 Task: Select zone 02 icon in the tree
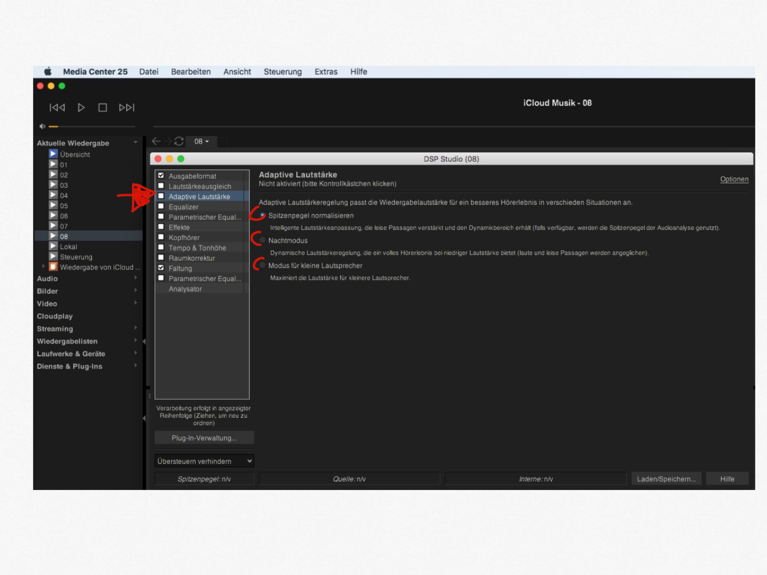tap(53, 174)
